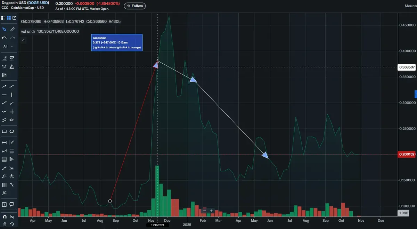This screenshot has width=417, height=229.
Task: Select the drawing pencil tool
Action: coord(13,29)
